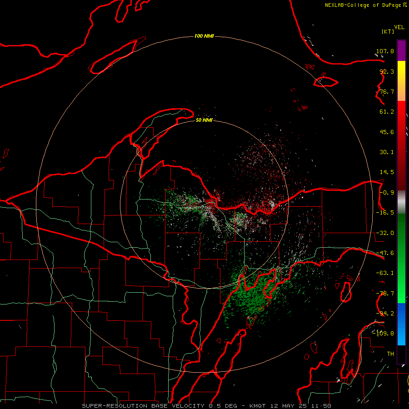Click the 45.6 legend value
Viewport: 409px width, 409px height.
[x=387, y=132]
